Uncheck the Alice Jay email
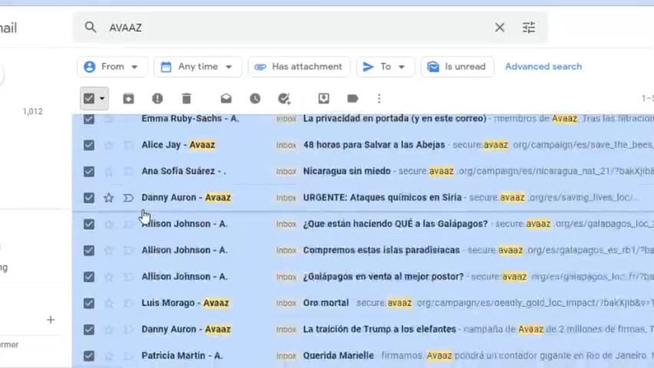The height and width of the screenshot is (368, 654). [89, 145]
